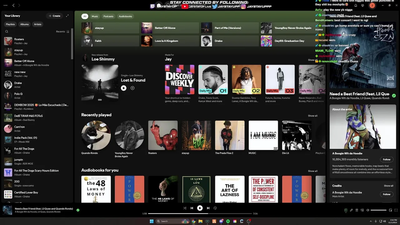The image size is (400, 225).
Task: Open Discord from the taskbar
Action: [221, 221]
